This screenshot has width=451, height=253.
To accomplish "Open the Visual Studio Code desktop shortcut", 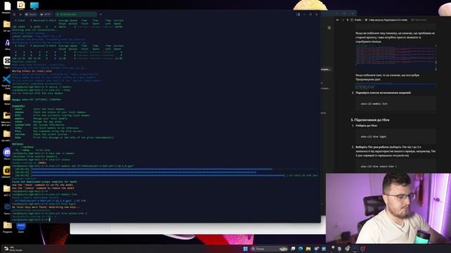I will [x=6, y=82].
